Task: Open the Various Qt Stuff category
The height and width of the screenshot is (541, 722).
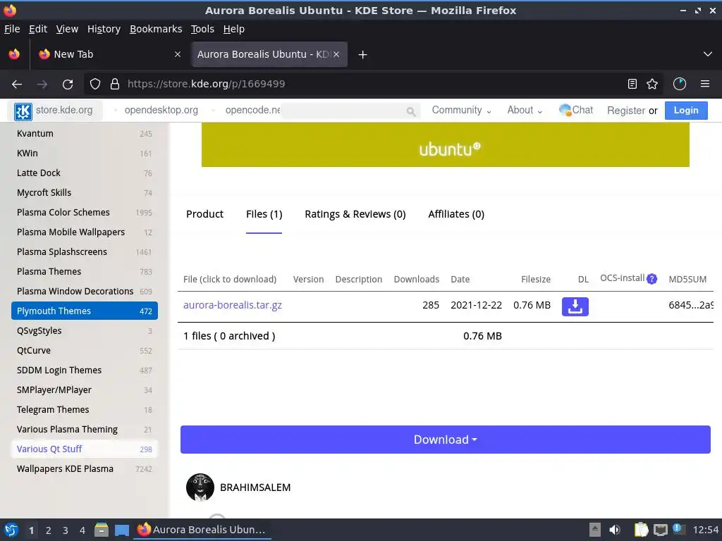Action: [x=85, y=449]
